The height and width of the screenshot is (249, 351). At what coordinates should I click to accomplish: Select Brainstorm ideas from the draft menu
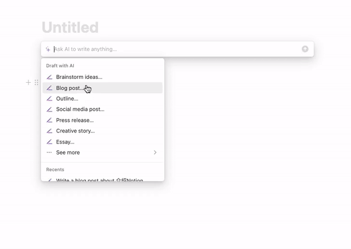pyautogui.click(x=79, y=77)
